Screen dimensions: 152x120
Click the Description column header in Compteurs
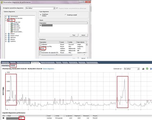pyautogui.click(x=49, y=42)
